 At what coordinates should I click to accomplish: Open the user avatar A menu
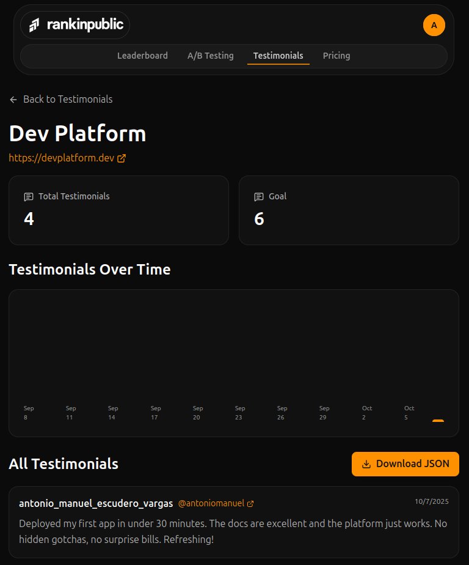(434, 25)
